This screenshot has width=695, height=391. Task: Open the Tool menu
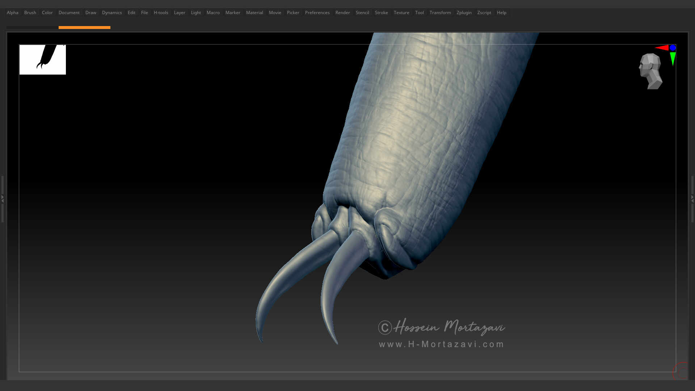[x=420, y=12]
